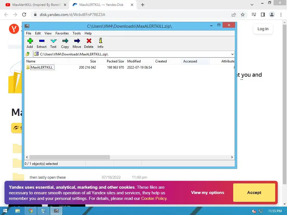
Task: Extract files with the Extract tool
Action: click(41, 43)
